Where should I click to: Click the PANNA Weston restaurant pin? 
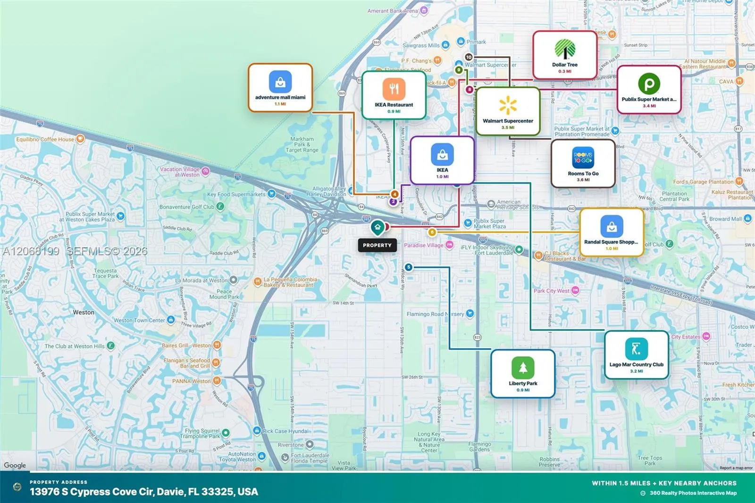click(x=217, y=380)
